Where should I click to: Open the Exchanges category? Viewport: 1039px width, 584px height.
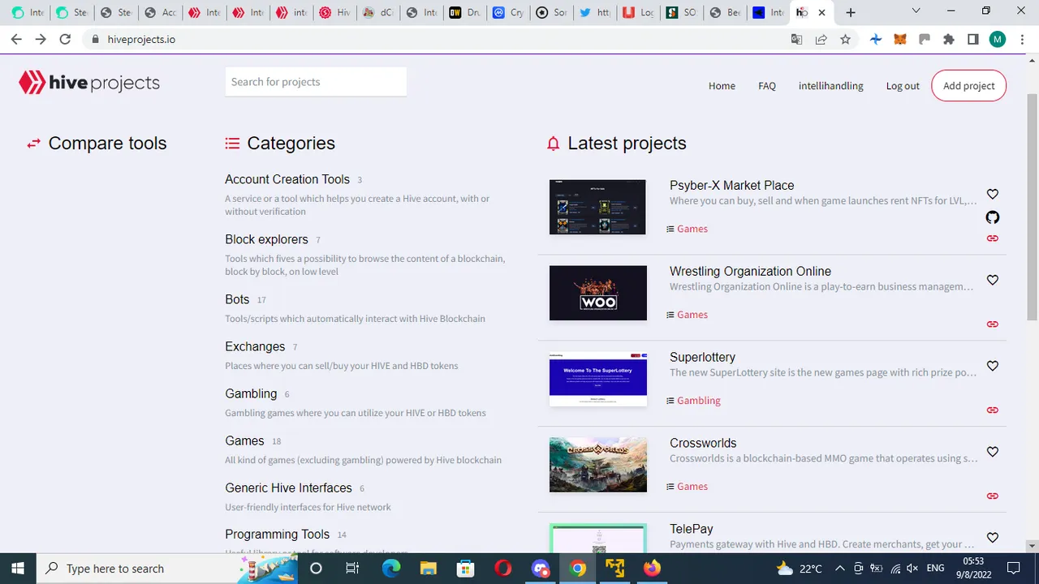255,346
